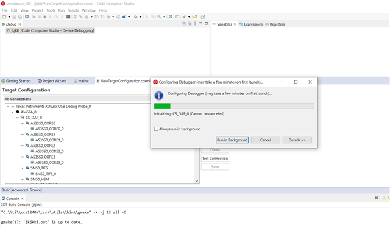Viewport: 390px width, 228px height.
Task: Toggle Always run in background checkbox
Action: pos(156,129)
